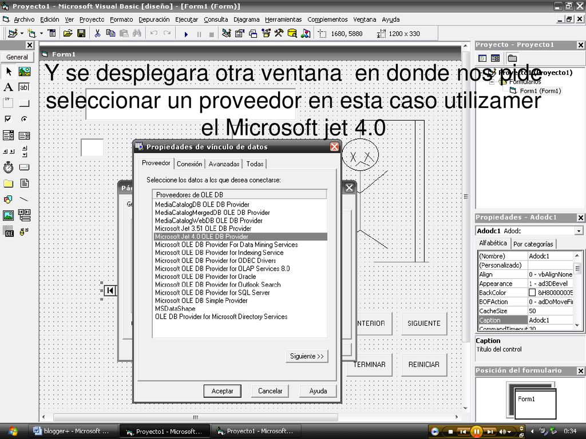Open the Proyecto menu
The image size is (586, 439).
click(x=92, y=19)
